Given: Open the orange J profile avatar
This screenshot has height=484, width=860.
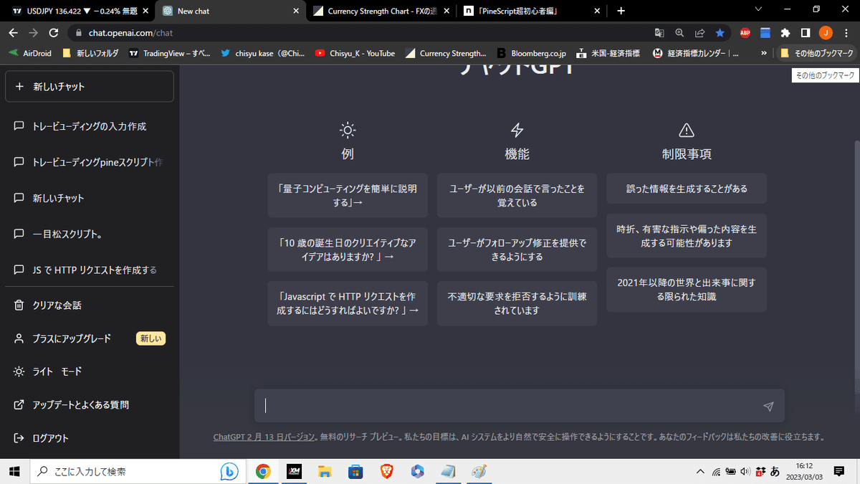Looking at the screenshot, I should coord(826,33).
